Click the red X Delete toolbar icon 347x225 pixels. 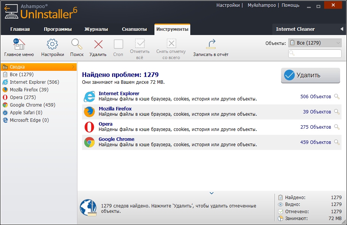tap(98, 44)
